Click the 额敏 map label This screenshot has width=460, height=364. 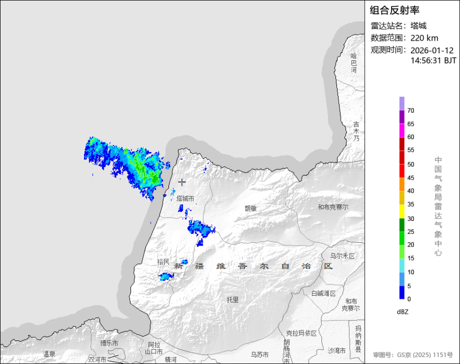pyautogui.click(x=251, y=208)
